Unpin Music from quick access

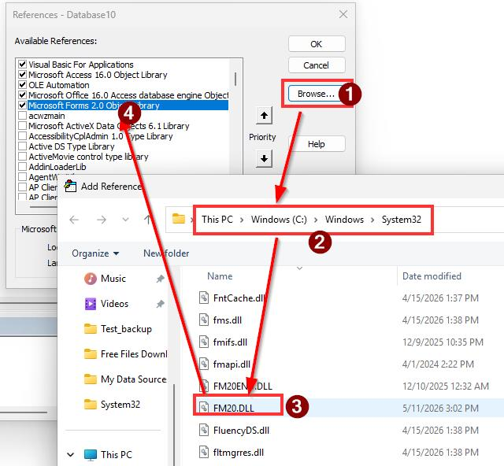tap(160, 279)
